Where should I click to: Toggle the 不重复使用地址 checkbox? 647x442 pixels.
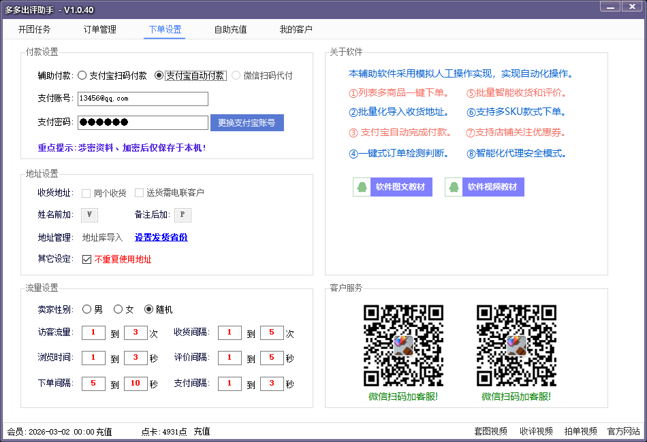coord(86,259)
